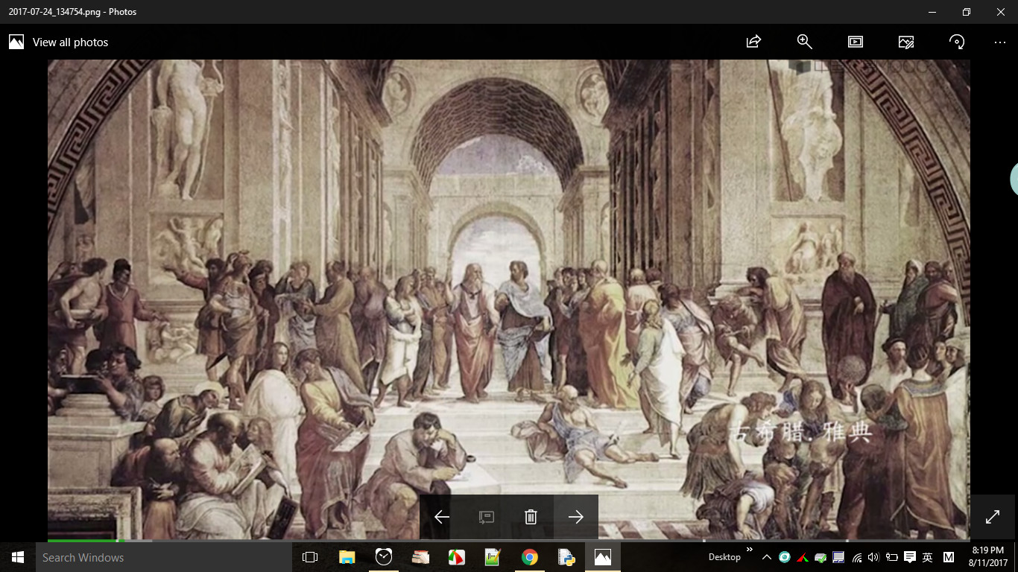The height and width of the screenshot is (572, 1018).
Task: Click the red and green tray icon
Action: (x=803, y=557)
